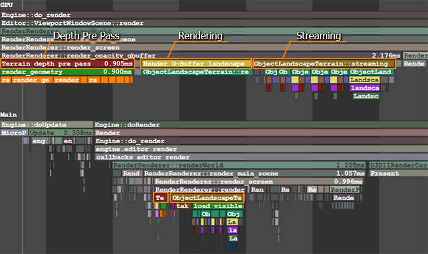Select the ObjectLandscapeTerrain::streaming bar
This screenshot has width=428, height=254.
pos(323,63)
